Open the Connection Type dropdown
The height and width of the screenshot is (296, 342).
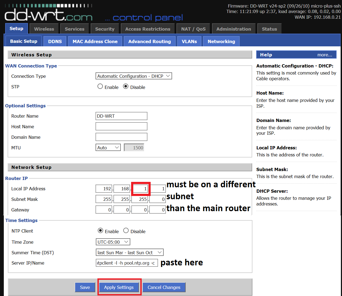pos(134,76)
